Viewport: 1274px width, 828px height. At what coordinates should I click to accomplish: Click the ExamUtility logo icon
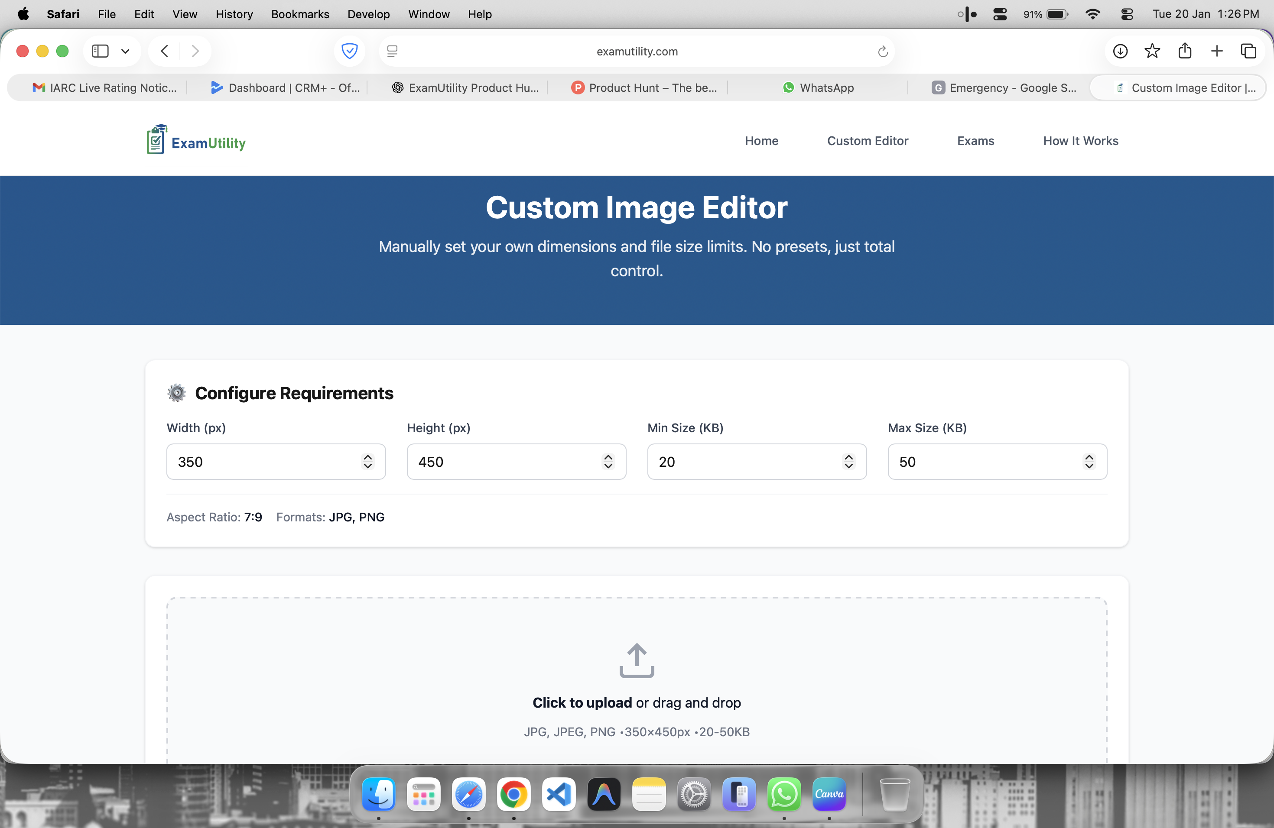(156, 139)
